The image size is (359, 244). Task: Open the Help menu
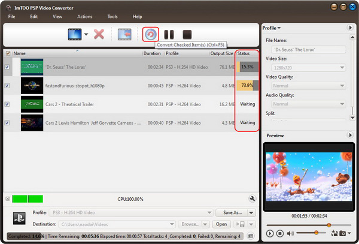point(137,17)
